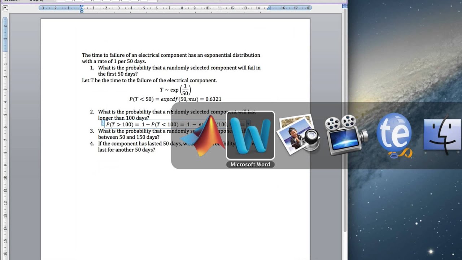
Task: Click the text "last for another 50 days?"
Action: (x=127, y=150)
